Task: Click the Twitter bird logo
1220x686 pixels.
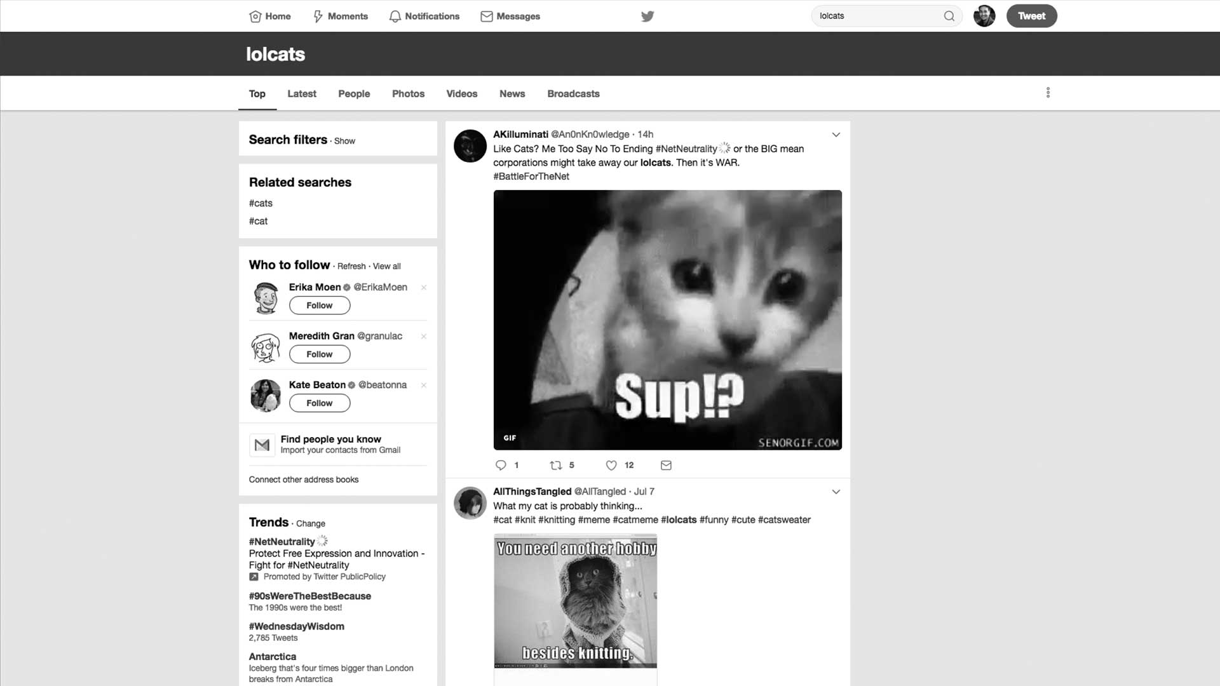Action: [647, 16]
